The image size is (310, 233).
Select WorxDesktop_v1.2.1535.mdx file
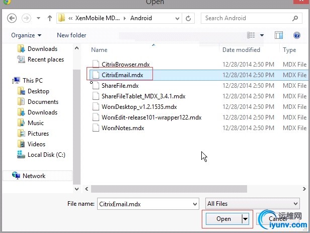click(x=139, y=107)
